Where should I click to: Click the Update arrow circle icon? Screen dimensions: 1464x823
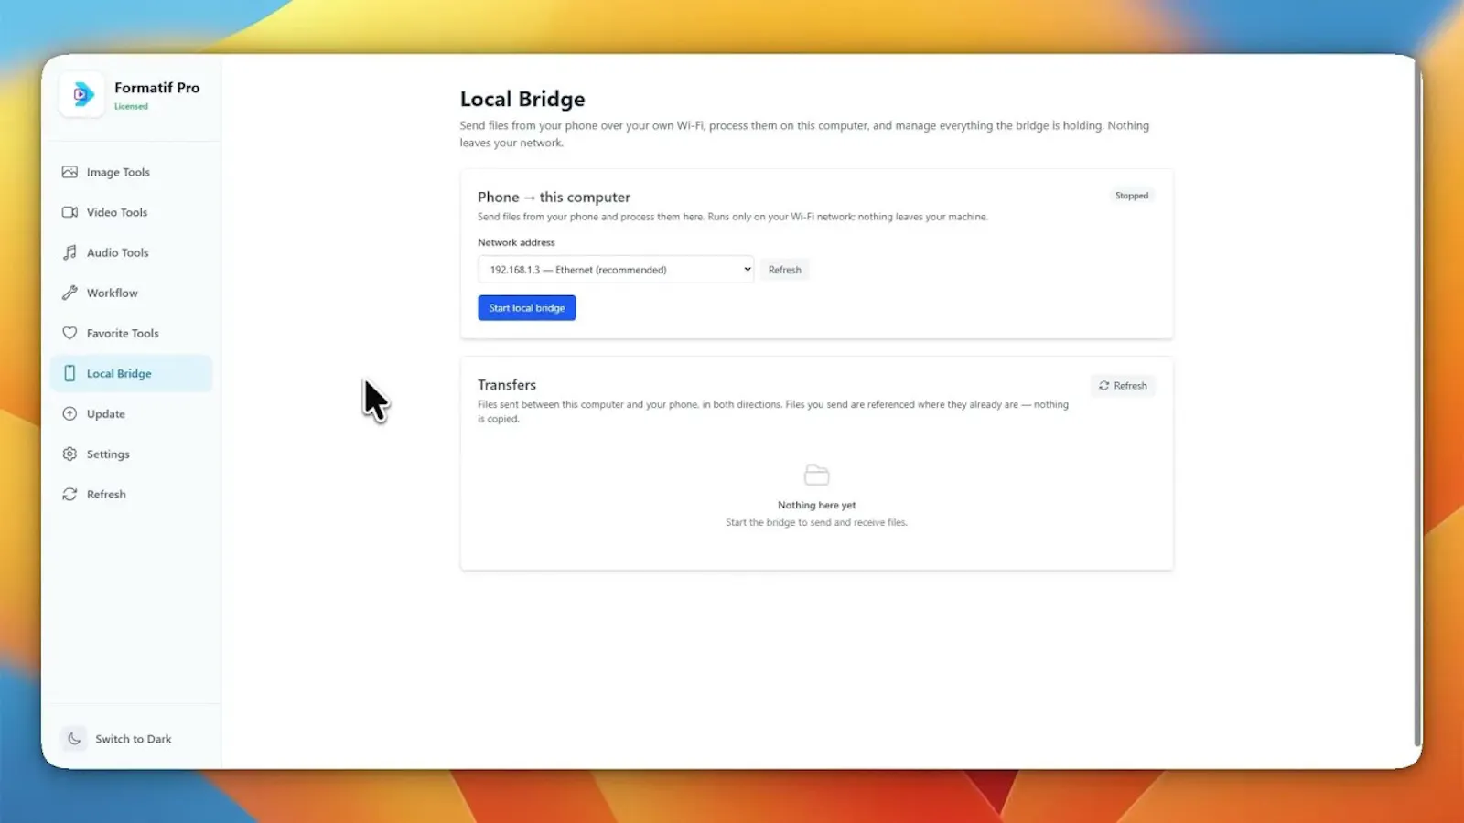[70, 413]
